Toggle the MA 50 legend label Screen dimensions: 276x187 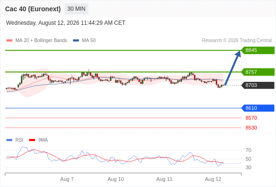click(89, 41)
